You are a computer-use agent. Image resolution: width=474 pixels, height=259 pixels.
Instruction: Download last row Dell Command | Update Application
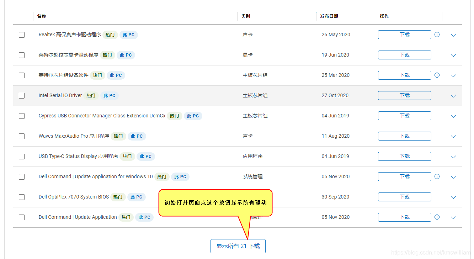tap(405, 217)
